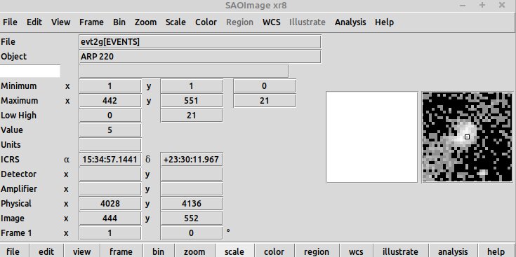Click the Physical x value field

(x=110, y=204)
